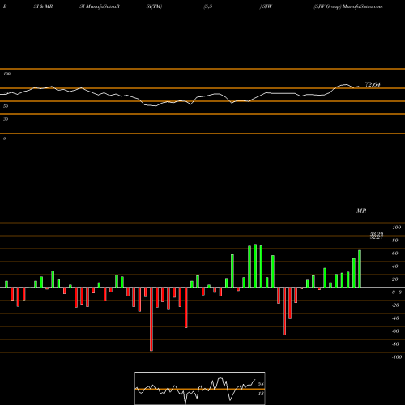Click the last green bar at the right end
The height and width of the screenshot is (405, 405).
click(x=360, y=269)
